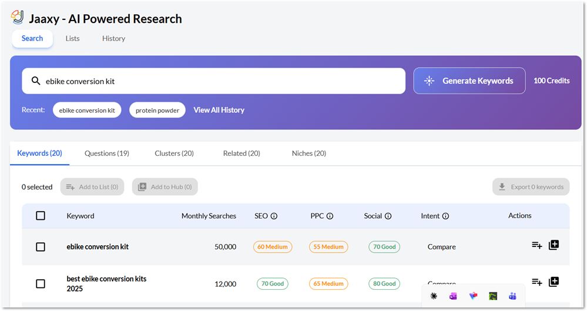Screen dimensions: 587x311
Task: Select recent search 'ebike conversion kit' chip
Action: (x=87, y=110)
